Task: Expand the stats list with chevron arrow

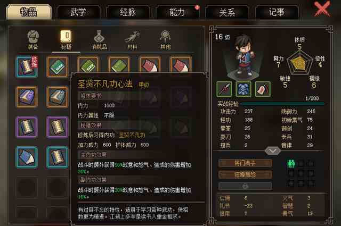Action: [x=273, y=150]
